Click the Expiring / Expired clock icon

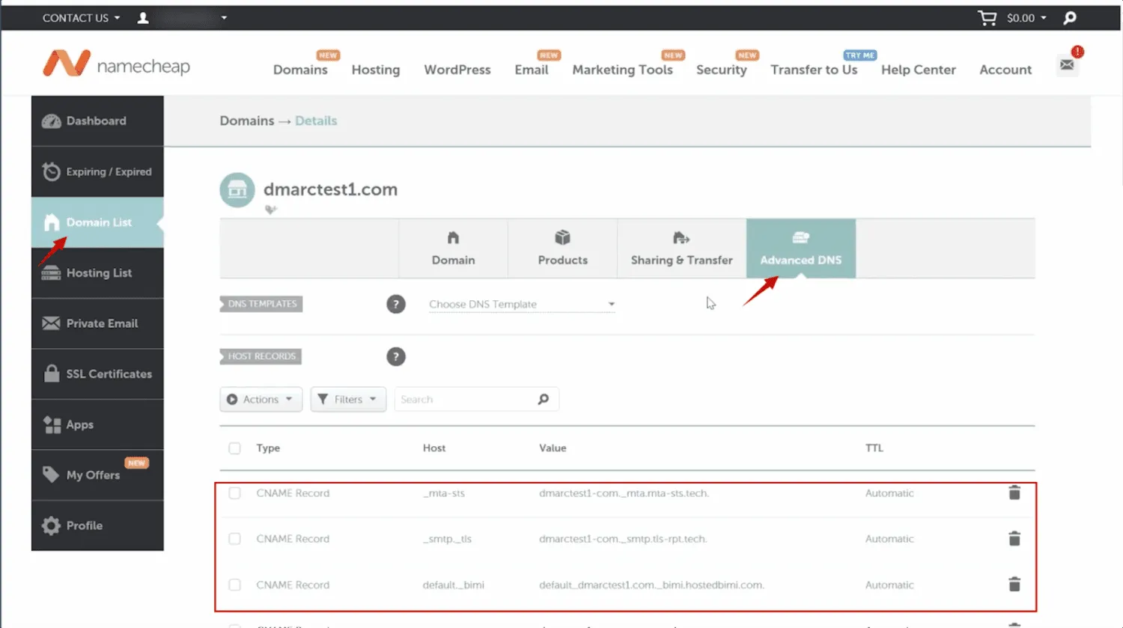(51, 171)
